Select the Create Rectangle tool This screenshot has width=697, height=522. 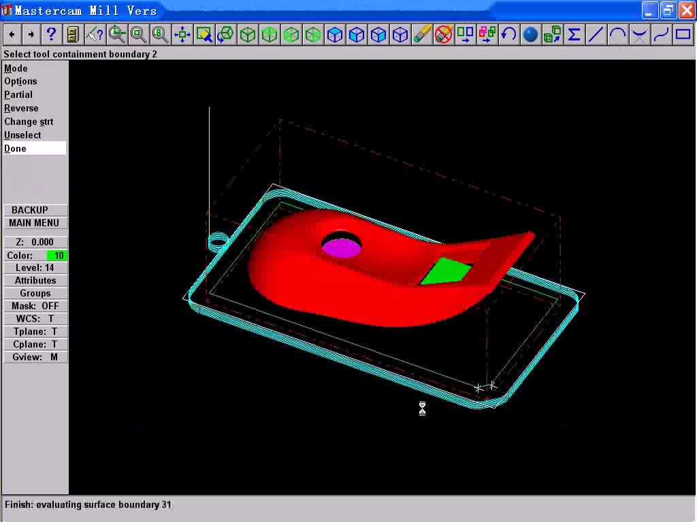coord(683,34)
